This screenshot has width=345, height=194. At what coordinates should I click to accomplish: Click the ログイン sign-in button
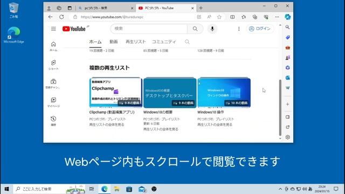(260, 29)
